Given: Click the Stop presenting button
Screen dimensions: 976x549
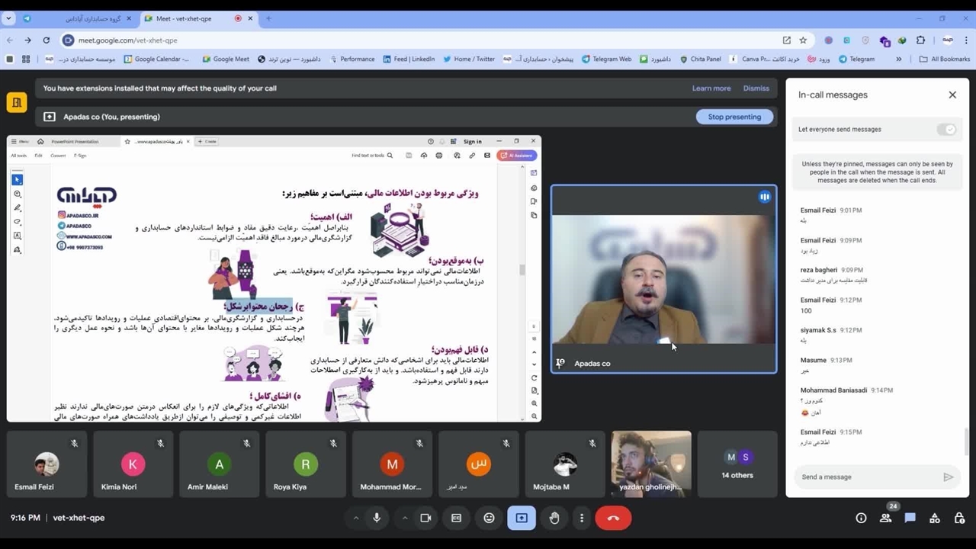Looking at the screenshot, I should coord(734,117).
